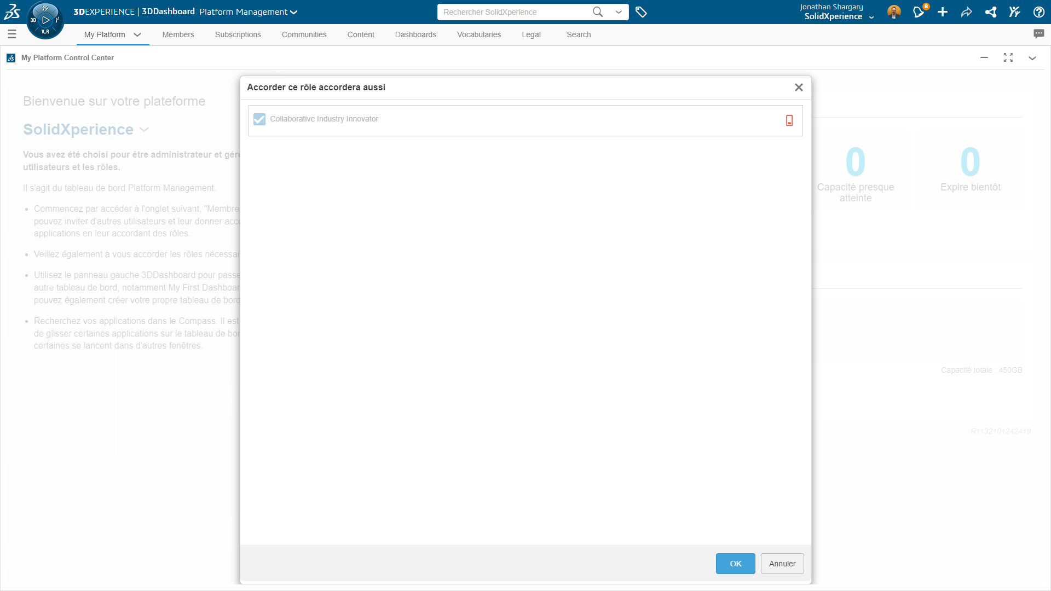Viewport: 1051px width, 591px height.
Task: Go to the Dashboards tab
Action: point(415,34)
